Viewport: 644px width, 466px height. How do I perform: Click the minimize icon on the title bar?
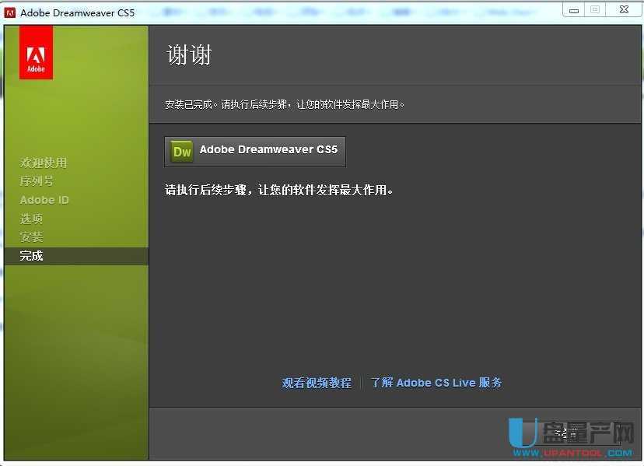[x=573, y=9]
